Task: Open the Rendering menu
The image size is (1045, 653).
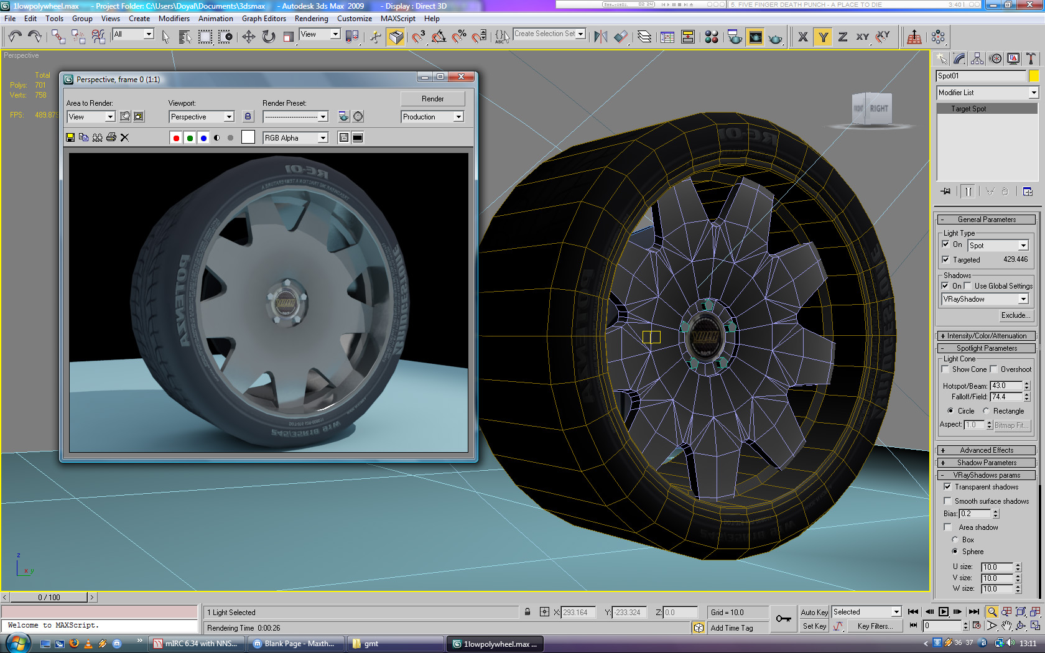Action: click(x=311, y=19)
